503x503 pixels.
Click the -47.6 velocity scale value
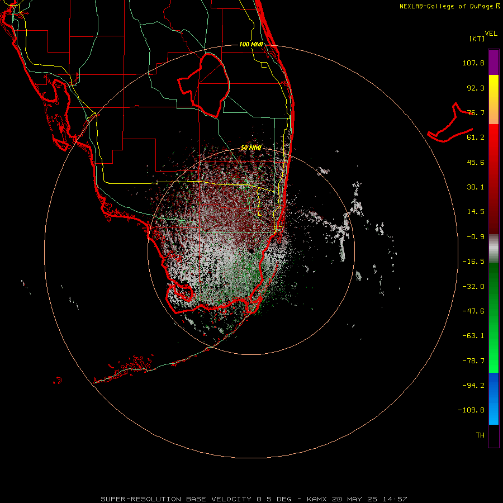point(473,311)
